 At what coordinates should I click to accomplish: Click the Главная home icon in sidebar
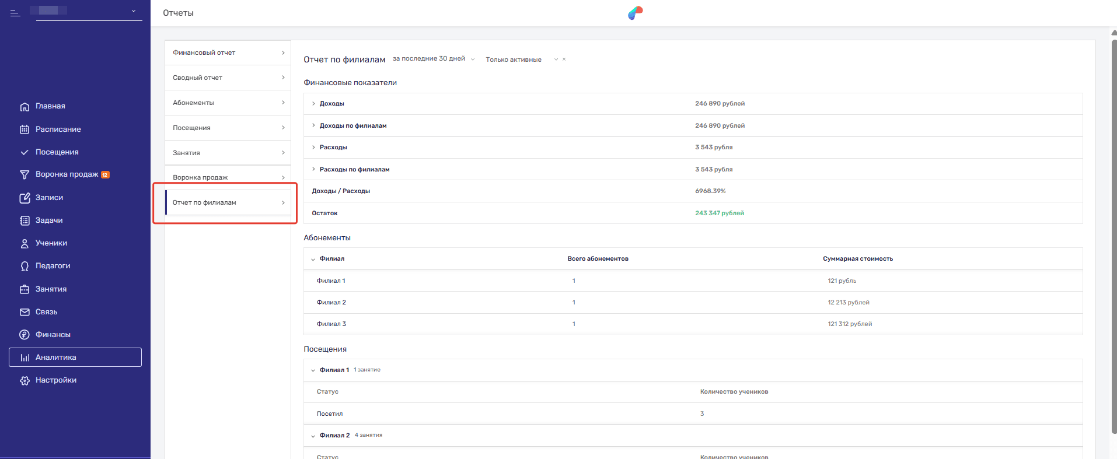click(x=25, y=107)
